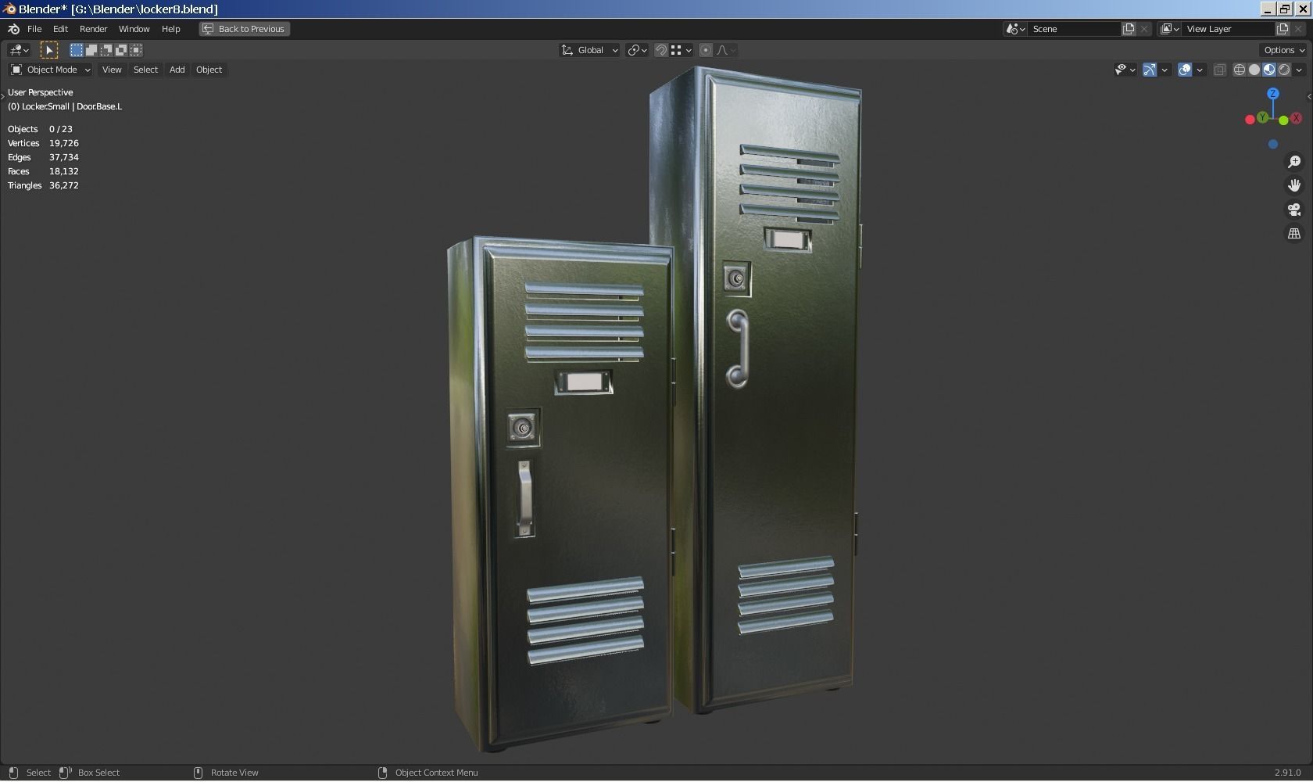Open the Global transform orientation dropdown
Viewport: 1313px width, 782px height.
coord(589,50)
